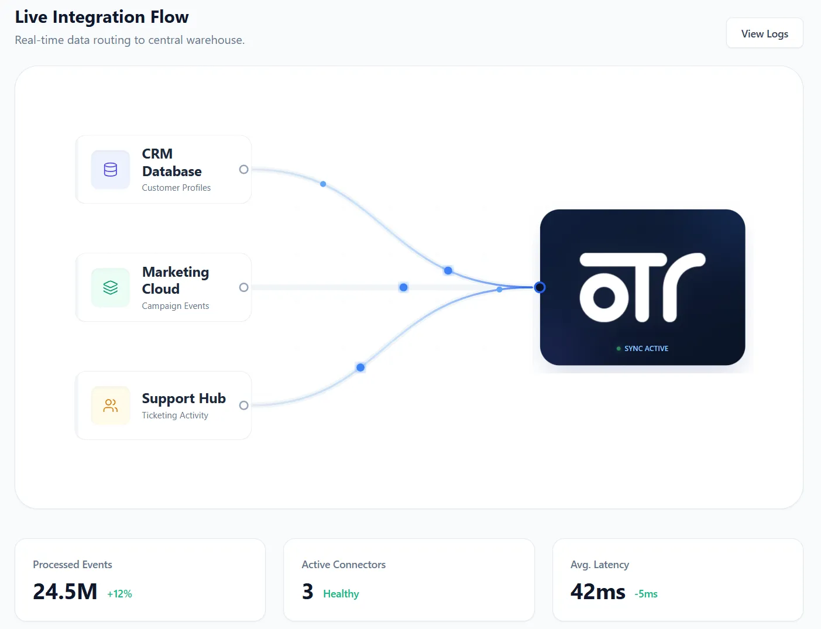821x629 pixels.
Task: Click the SYNC ACTIVE status label
Action: click(646, 349)
